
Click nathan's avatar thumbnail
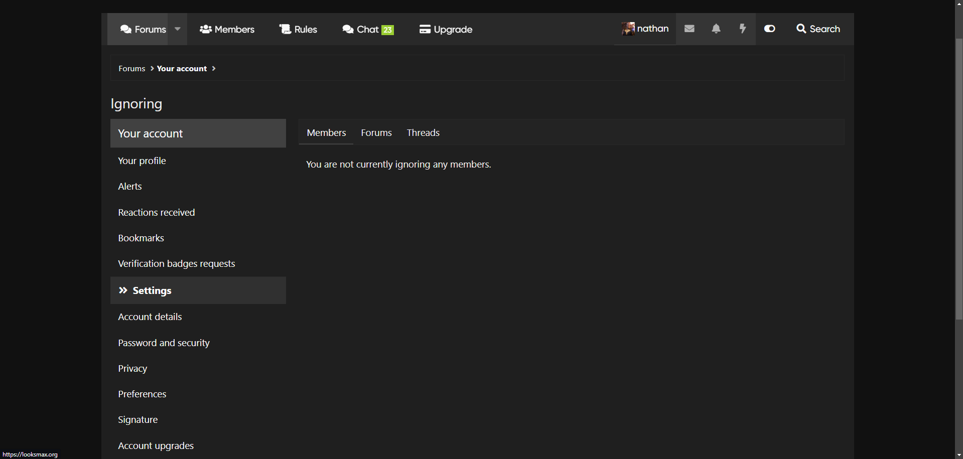tap(628, 28)
